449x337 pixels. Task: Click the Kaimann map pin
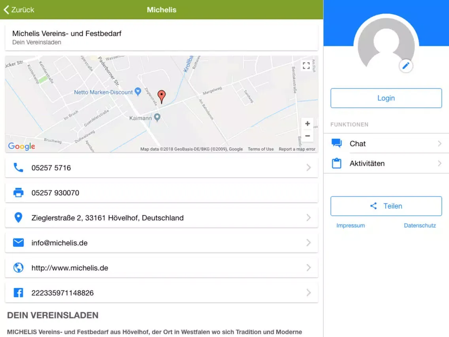tap(157, 117)
